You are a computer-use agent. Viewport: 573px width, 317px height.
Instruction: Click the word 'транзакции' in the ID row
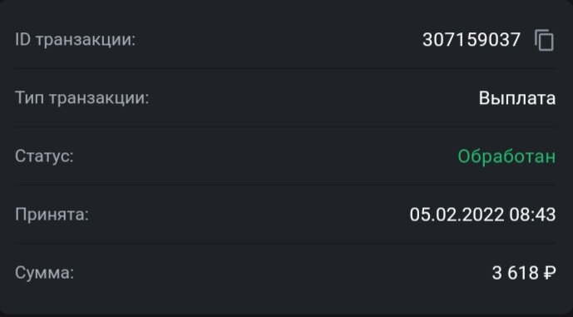click(x=85, y=40)
